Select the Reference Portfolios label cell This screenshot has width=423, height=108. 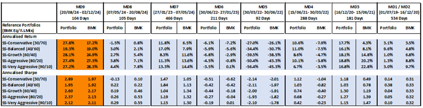coord(29,28)
